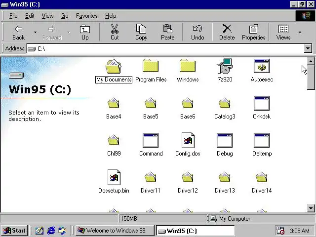Image resolution: width=316 pixels, height=237 pixels.
Task: Click the Cut scissors icon
Action: click(115, 29)
